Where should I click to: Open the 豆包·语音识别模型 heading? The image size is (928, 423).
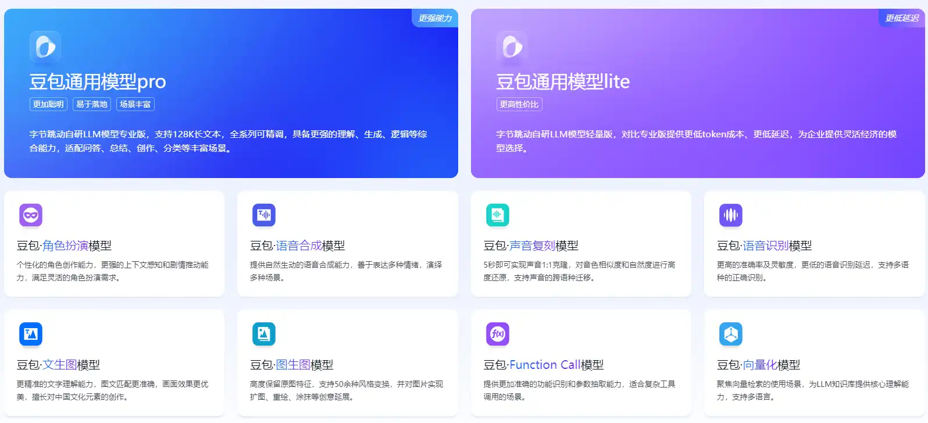pyautogui.click(x=765, y=246)
